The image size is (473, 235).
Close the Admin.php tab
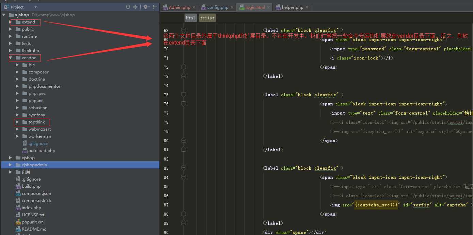coord(194,7)
